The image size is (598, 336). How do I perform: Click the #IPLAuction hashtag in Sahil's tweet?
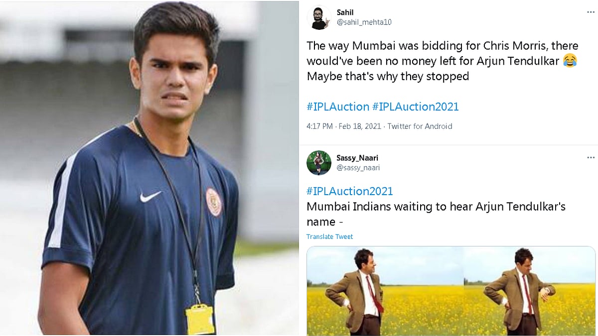337,107
